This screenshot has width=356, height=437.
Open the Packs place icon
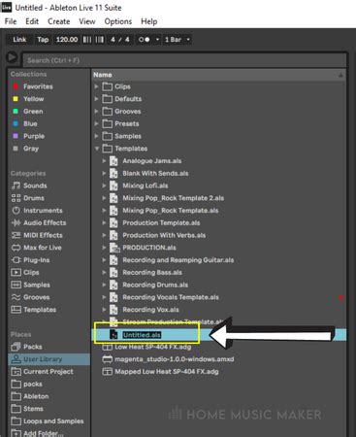coord(16,347)
